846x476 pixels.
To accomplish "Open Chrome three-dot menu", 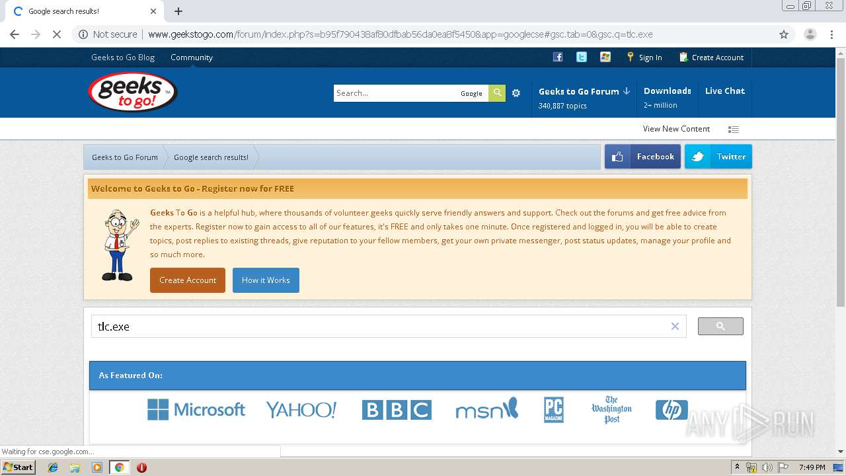I will click(832, 34).
